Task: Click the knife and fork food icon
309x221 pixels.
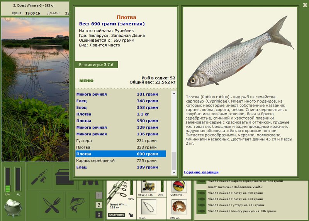Action: tap(52, 205)
